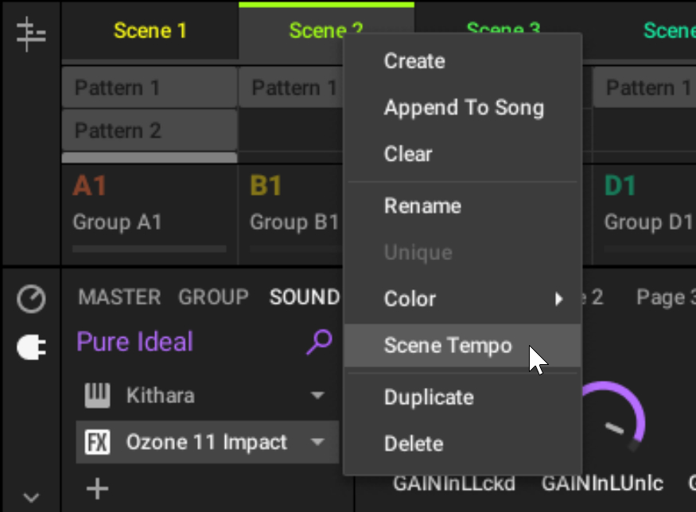This screenshot has height=512, width=696.
Task: Click Duplicate in the context menu
Action: click(x=429, y=398)
